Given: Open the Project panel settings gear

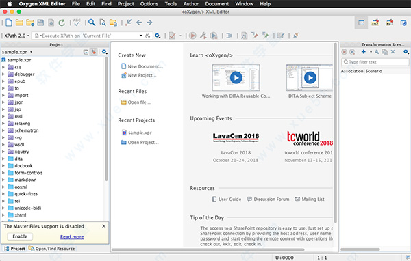Looking at the screenshot, I should [x=104, y=52].
